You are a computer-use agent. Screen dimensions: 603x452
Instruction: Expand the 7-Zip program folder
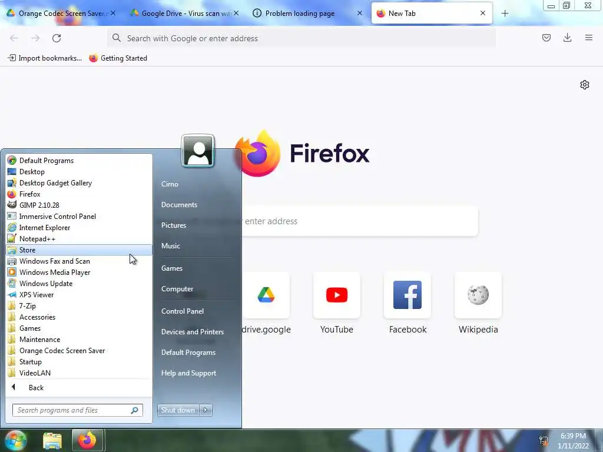(79, 306)
